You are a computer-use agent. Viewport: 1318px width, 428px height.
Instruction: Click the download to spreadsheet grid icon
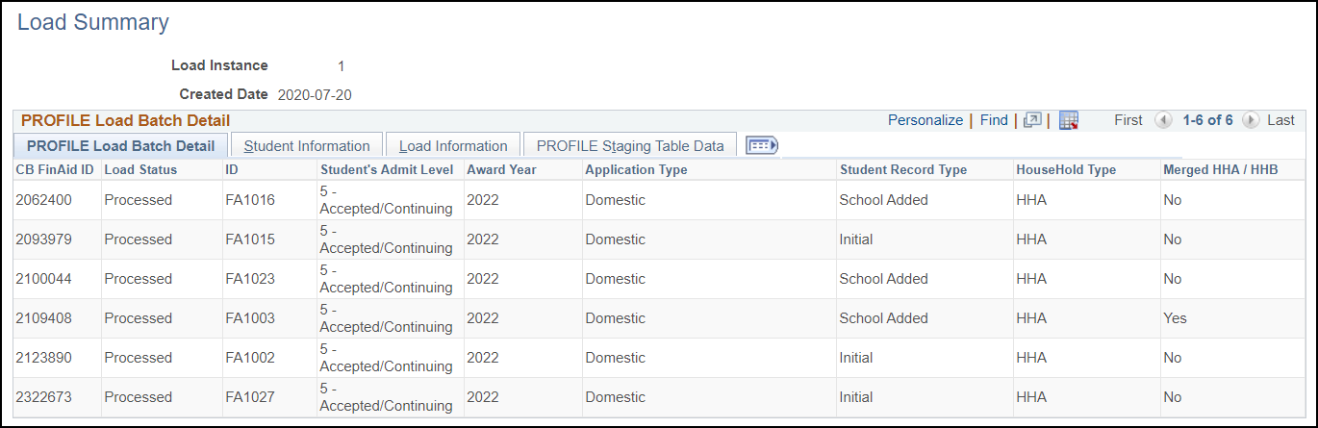pos(1069,120)
